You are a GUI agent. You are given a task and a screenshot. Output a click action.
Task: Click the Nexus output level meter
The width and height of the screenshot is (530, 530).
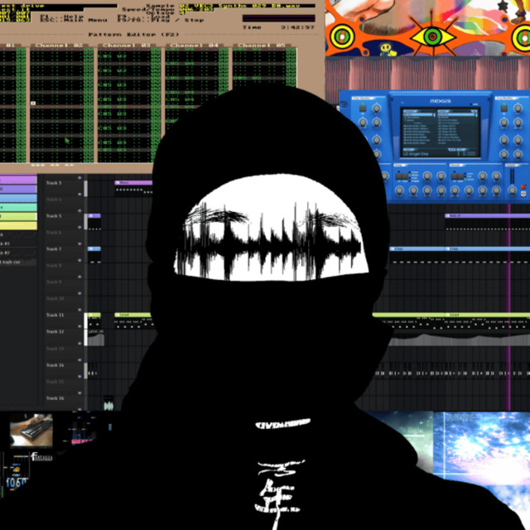point(513,176)
